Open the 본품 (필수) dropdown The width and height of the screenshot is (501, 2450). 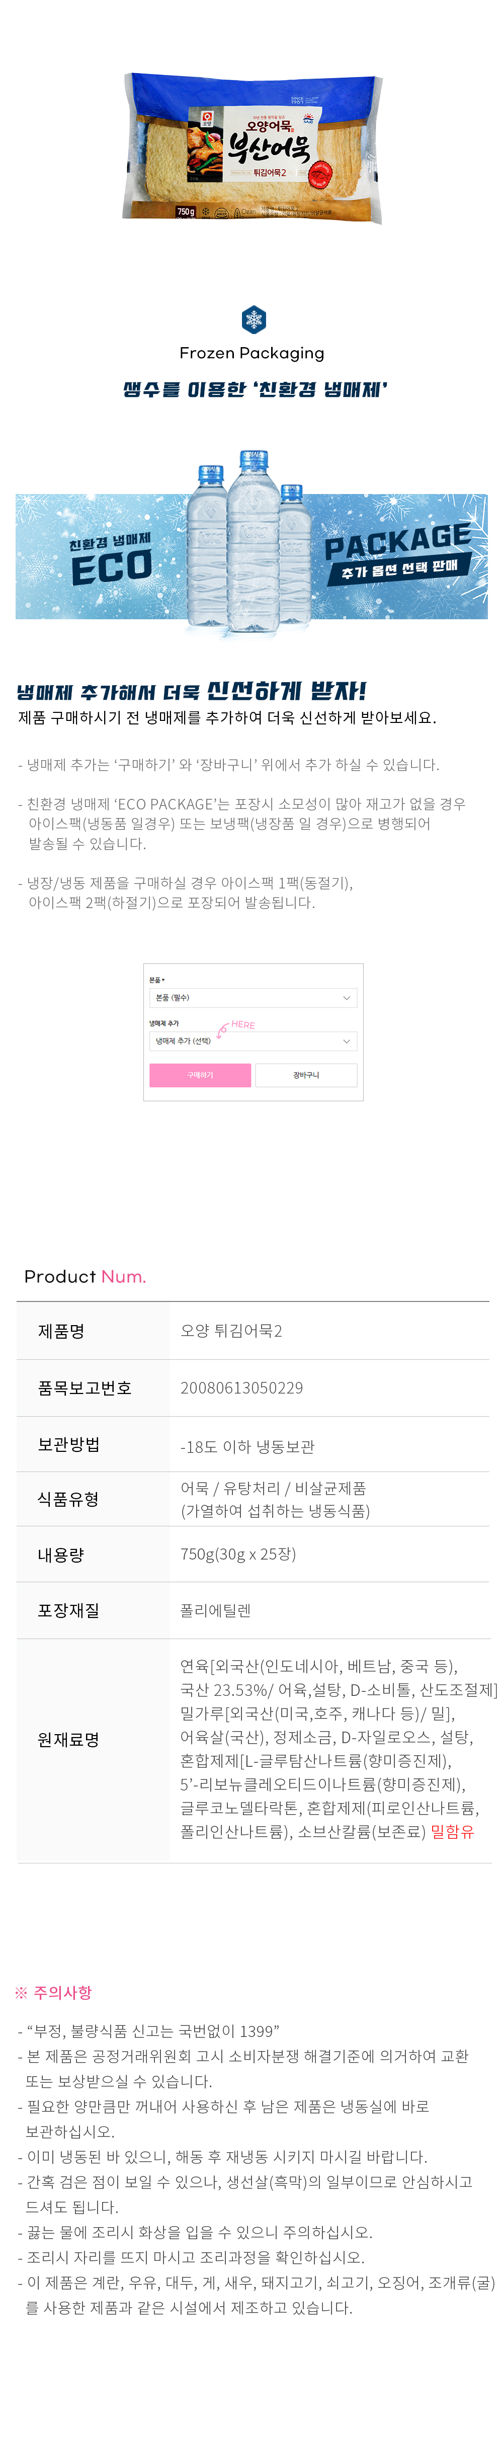click(x=252, y=998)
